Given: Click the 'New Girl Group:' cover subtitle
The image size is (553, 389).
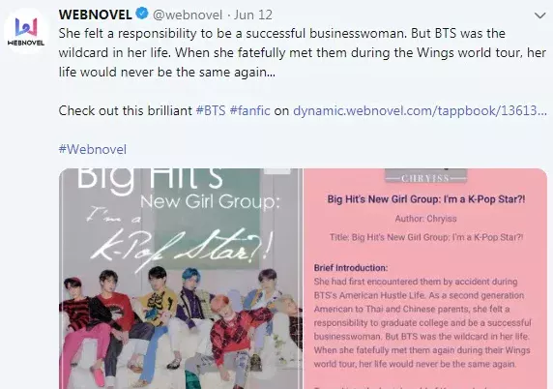Looking at the screenshot, I should pos(210,202).
